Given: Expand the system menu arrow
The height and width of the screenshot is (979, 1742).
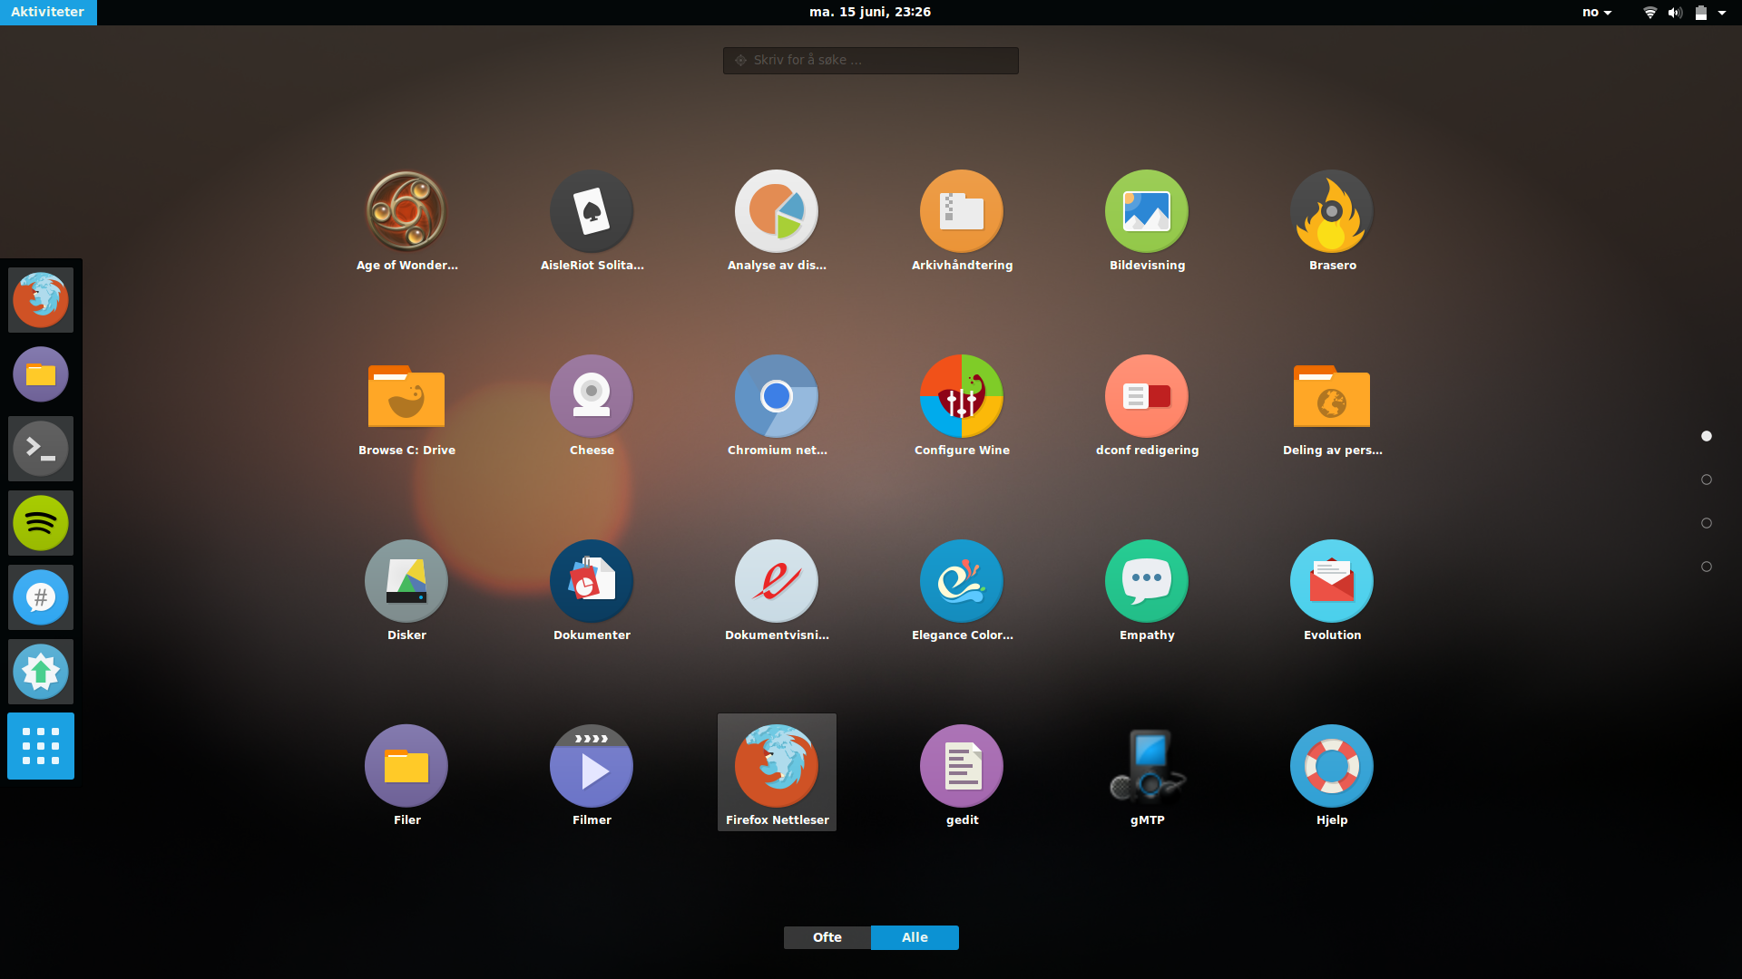Looking at the screenshot, I should [1722, 13].
